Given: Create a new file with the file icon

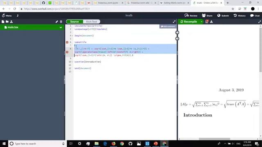Looking at the screenshot, I should point(3,22).
